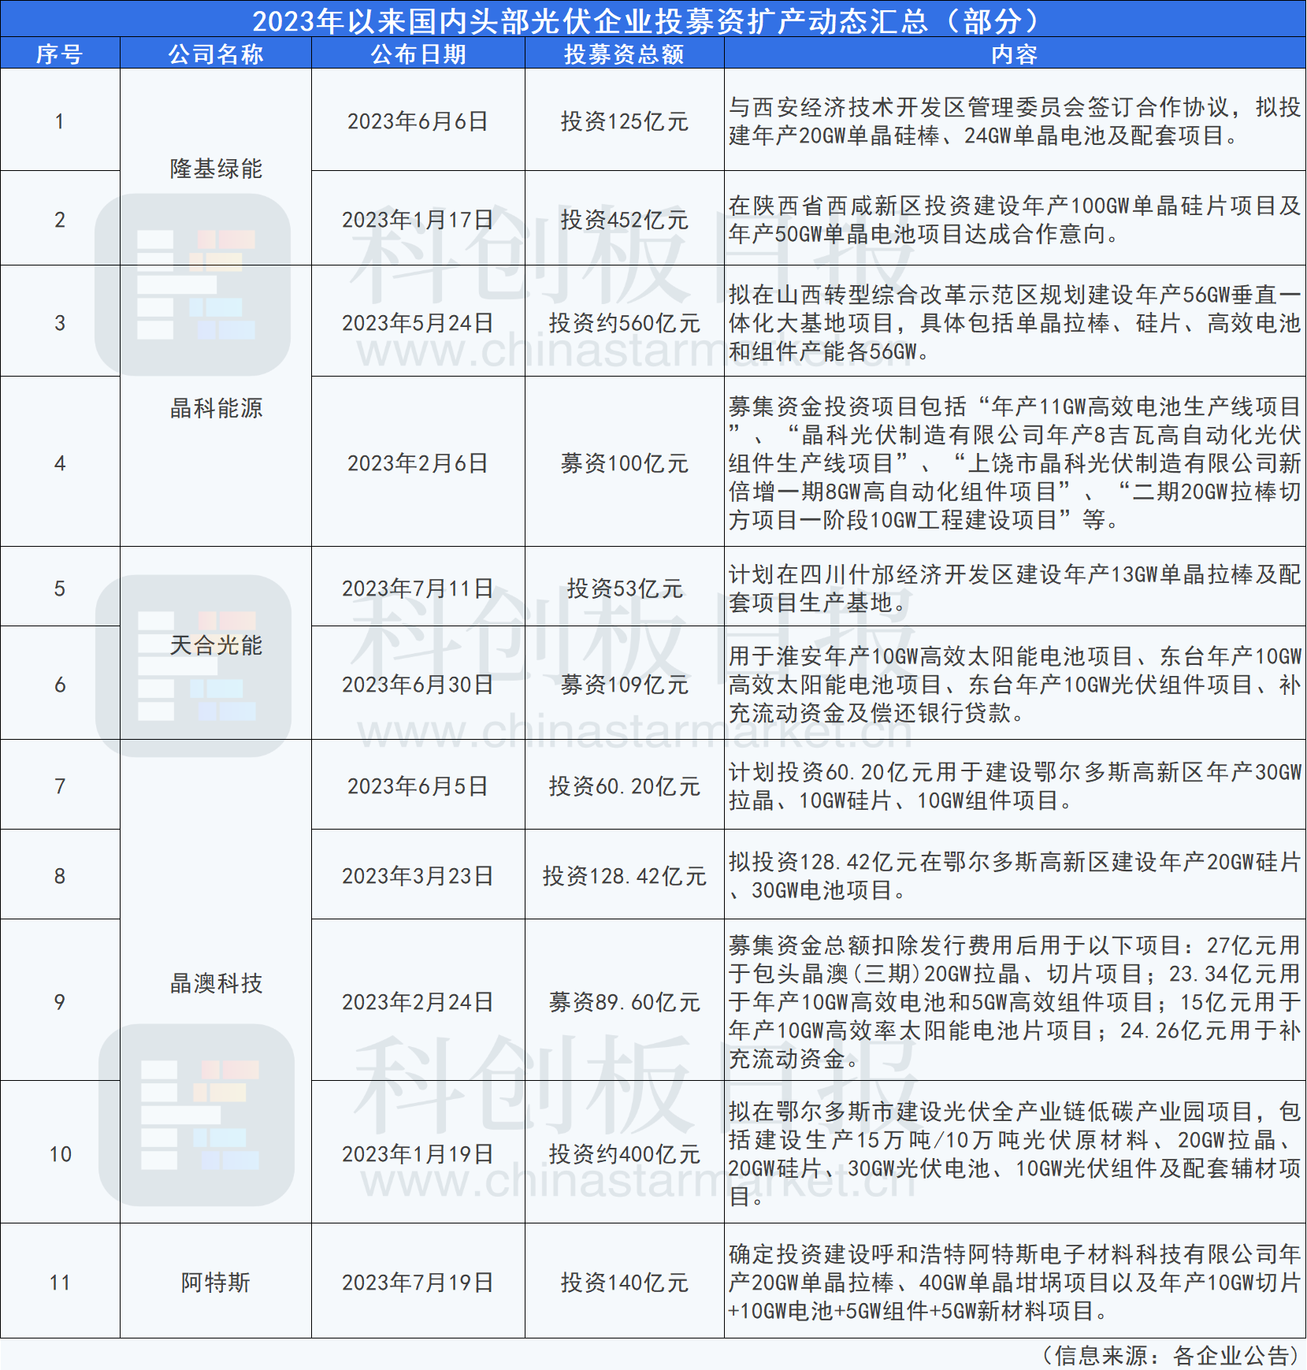Click the date 2023年2月24日

pos(418,1001)
